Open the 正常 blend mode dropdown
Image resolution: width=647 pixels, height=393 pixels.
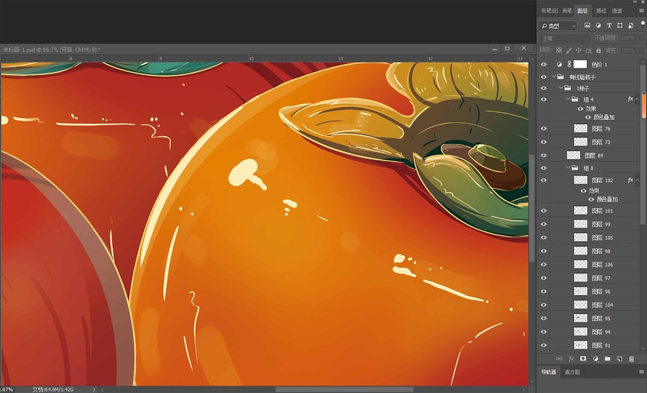[565, 38]
